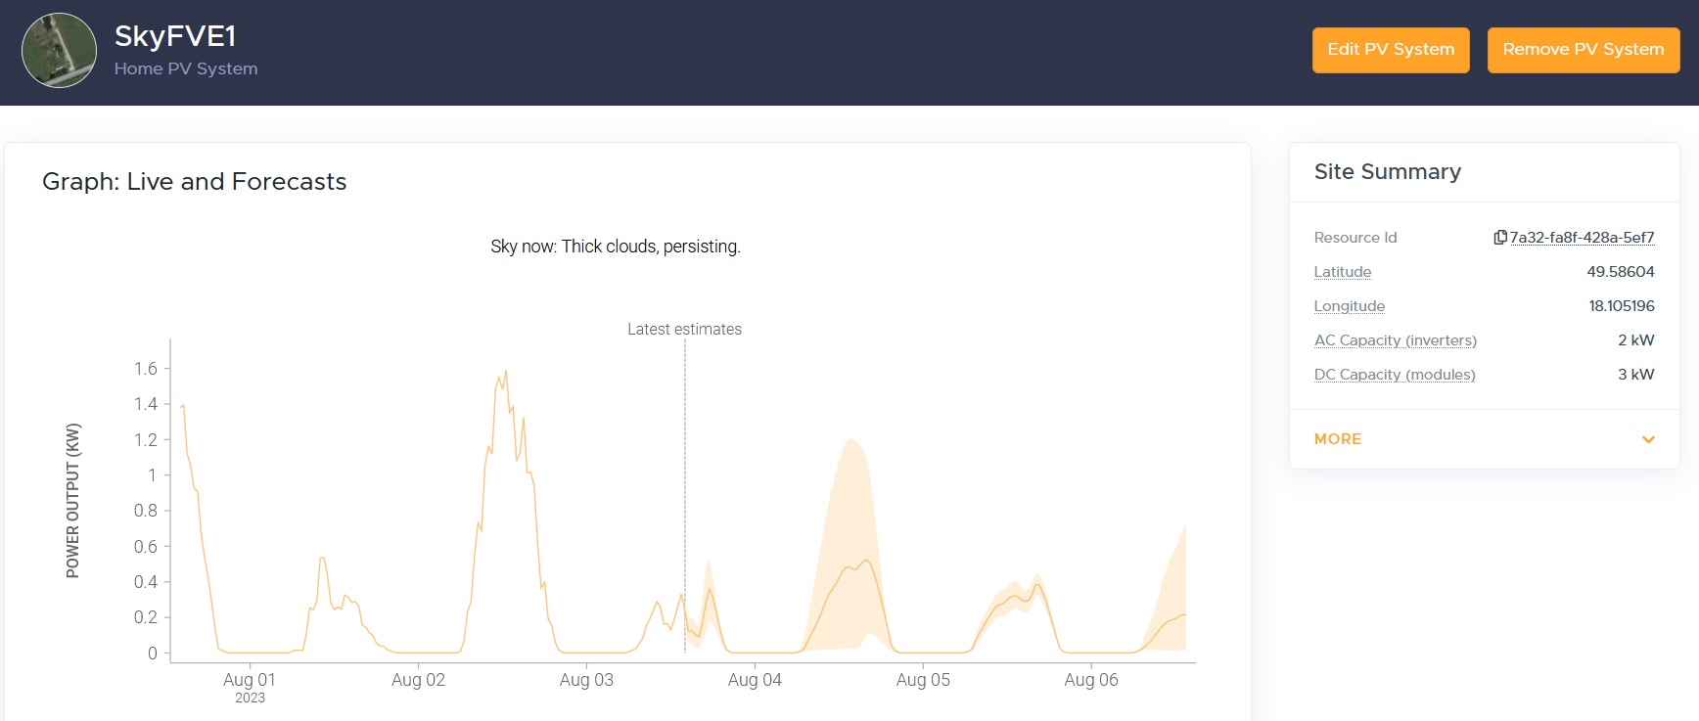Viewport: 1699px width, 721px height.
Task: Expand the MORE section in Site Summary
Action: pos(1338,439)
